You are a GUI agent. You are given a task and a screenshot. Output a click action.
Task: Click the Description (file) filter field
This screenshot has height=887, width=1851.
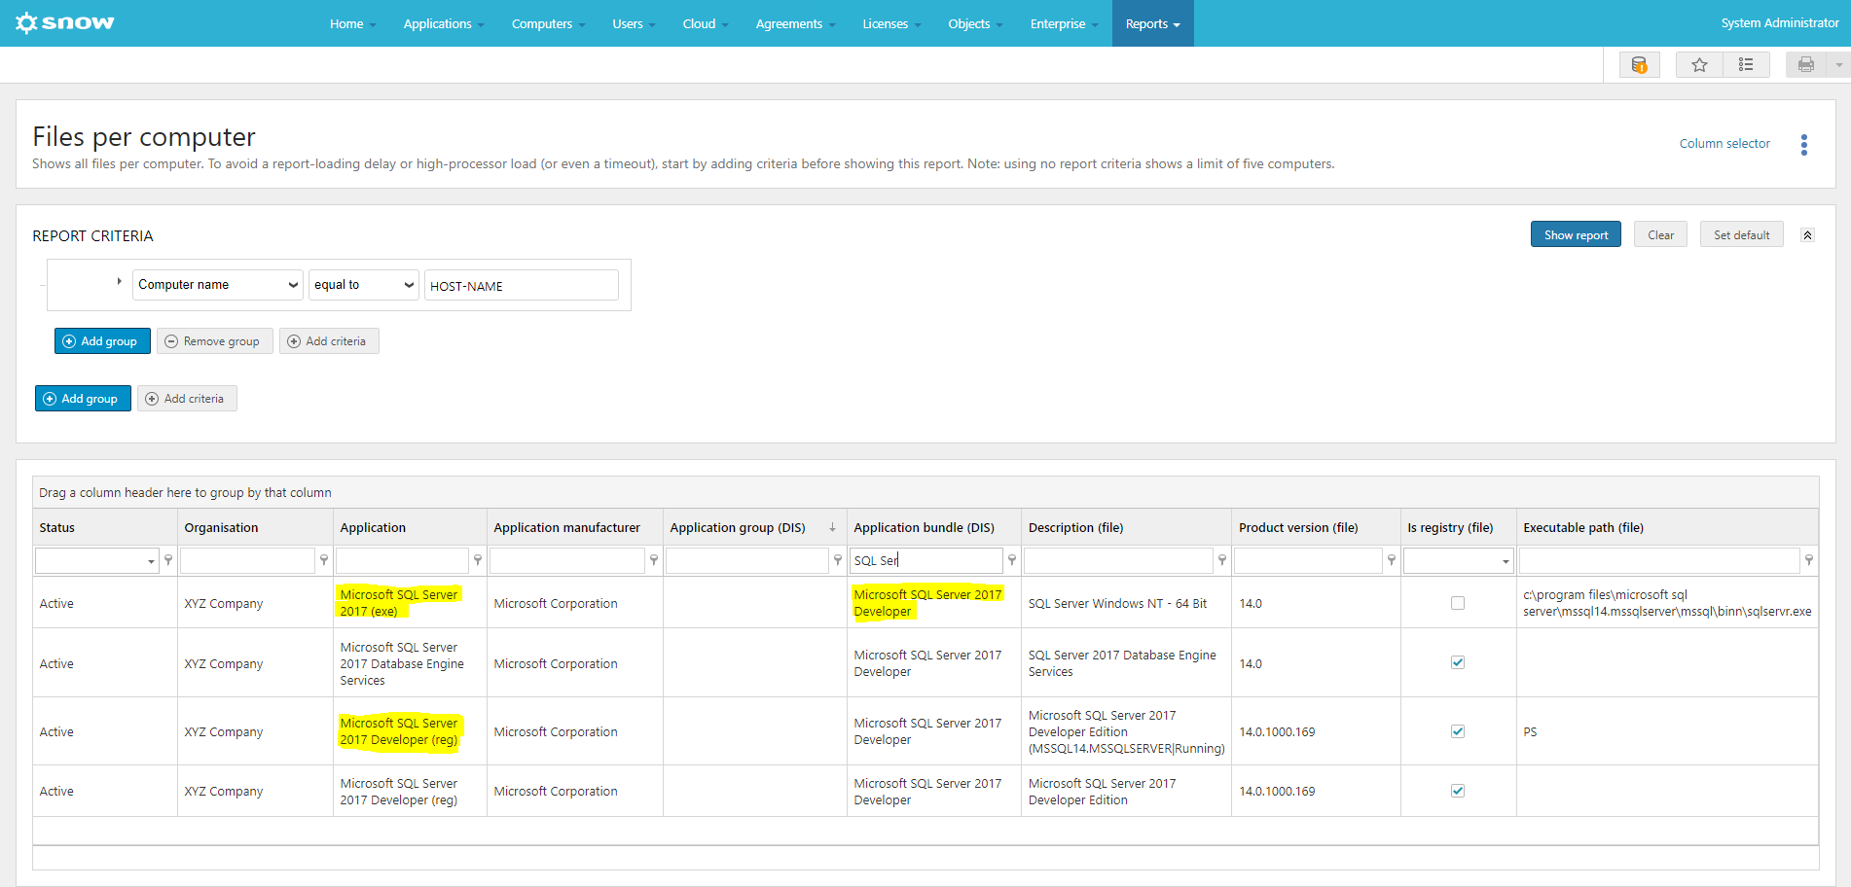click(1119, 560)
